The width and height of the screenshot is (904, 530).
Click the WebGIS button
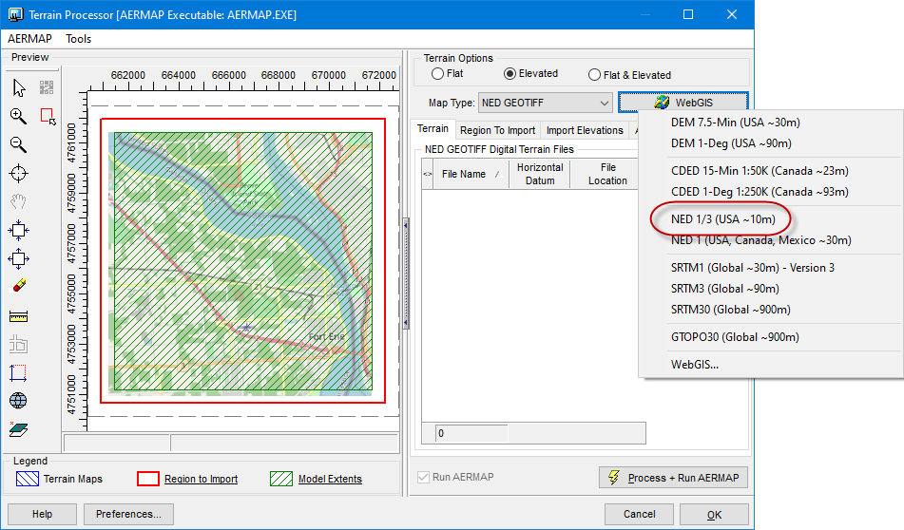[x=683, y=103]
